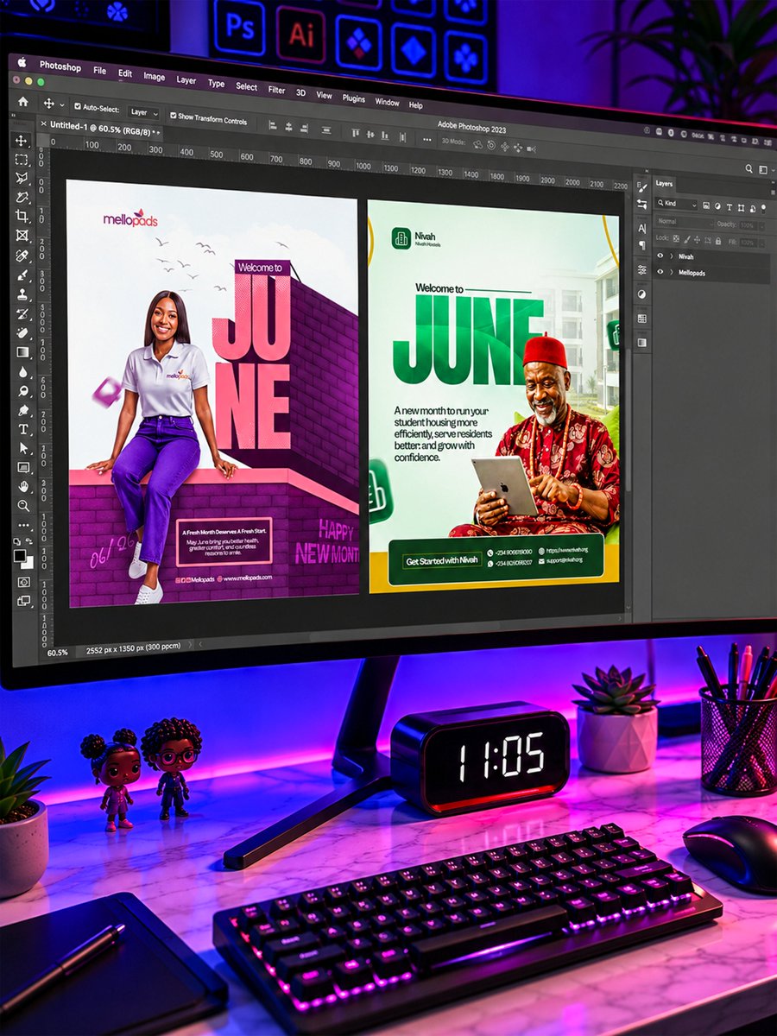Select the Pen tool

point(23,410)
